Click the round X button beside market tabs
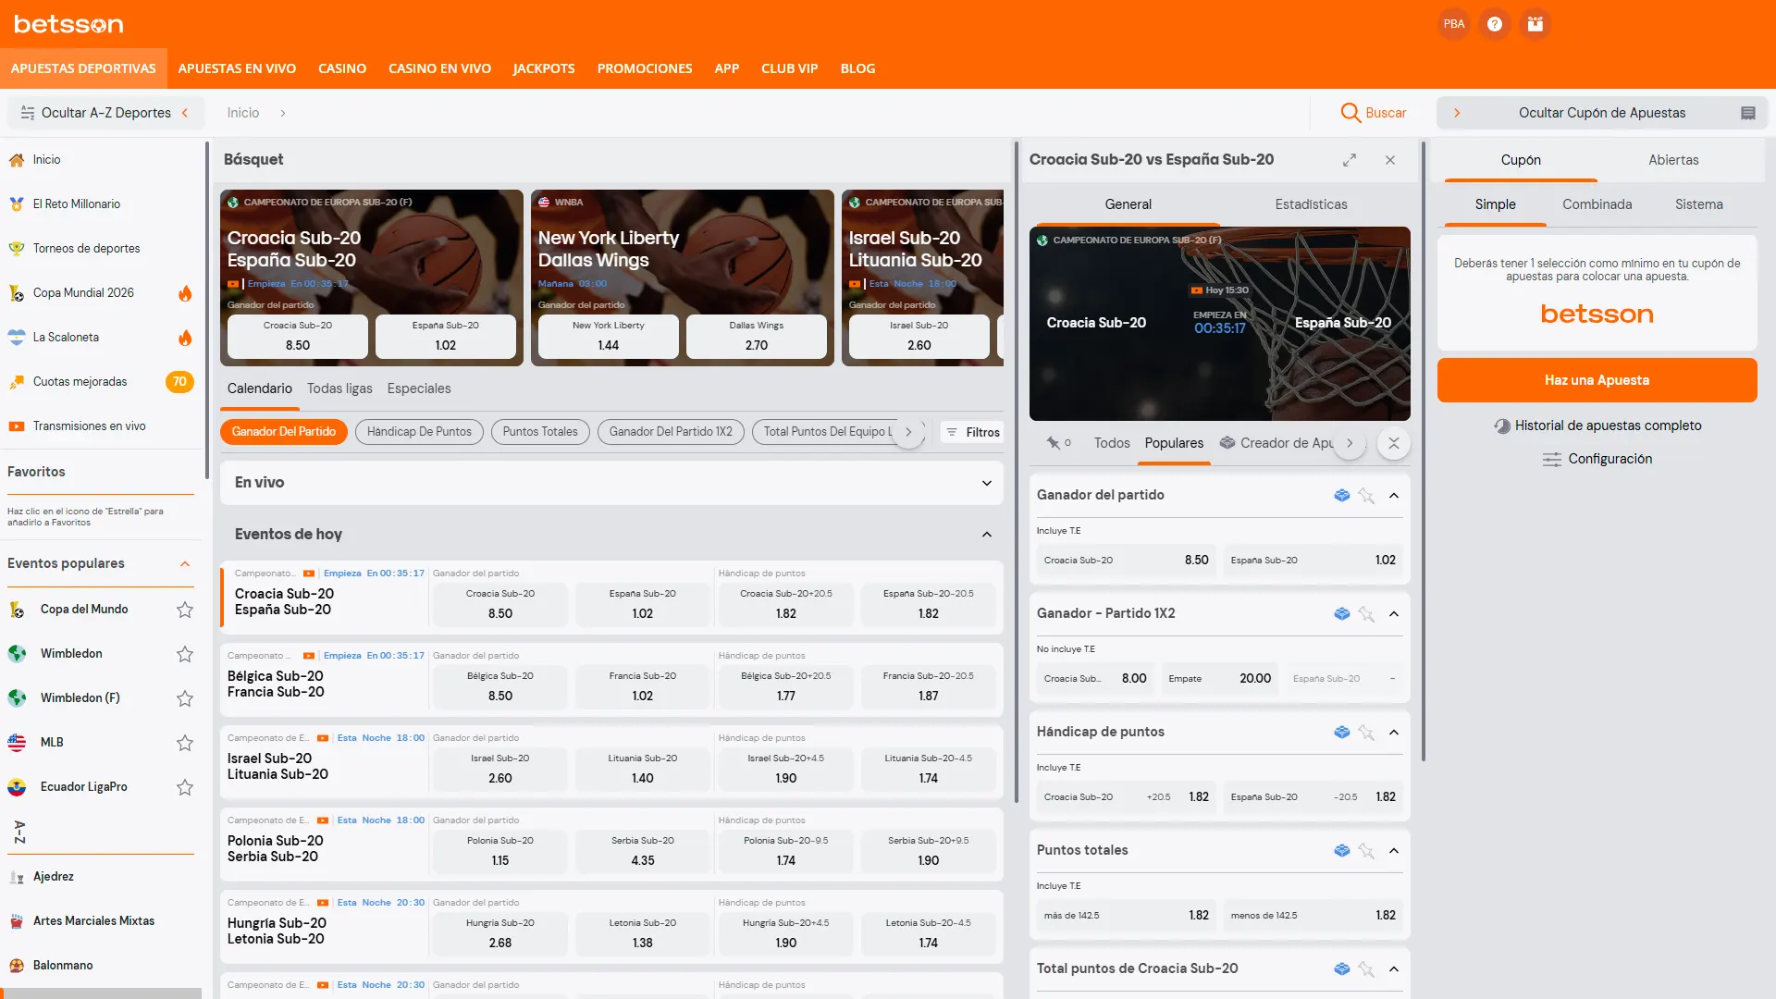 click(1394, 443)
